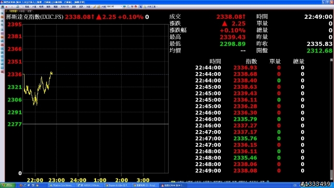
Task: Click the chart title 那斯達克指數(IXIC.FS)
Action: point(34,17)
